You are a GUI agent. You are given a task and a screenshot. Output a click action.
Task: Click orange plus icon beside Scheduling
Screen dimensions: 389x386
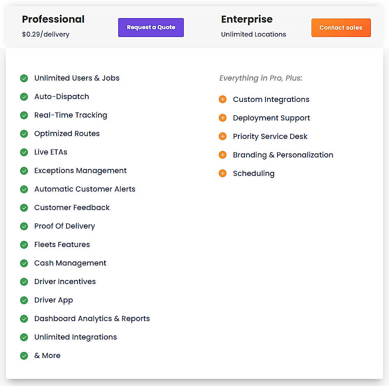222,173
